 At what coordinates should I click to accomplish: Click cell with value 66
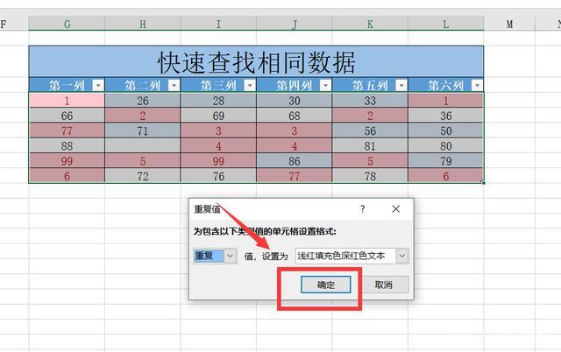(67, 116)
